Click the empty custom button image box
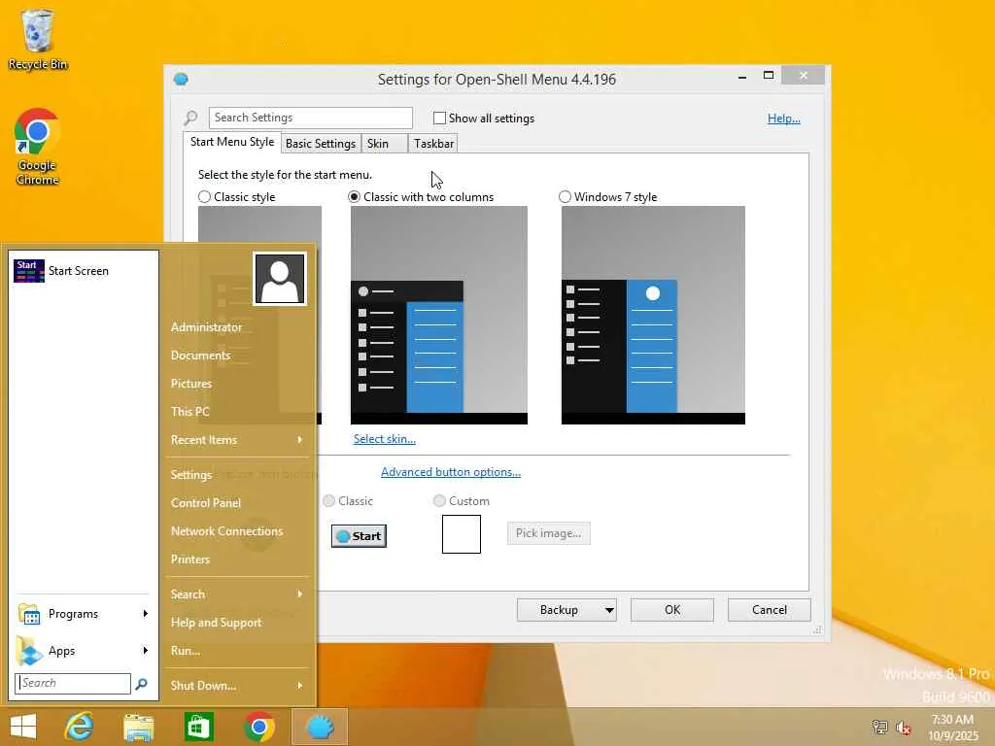Image resolution: width=995 pixels, height=746 pixels. tap(462, 534)
